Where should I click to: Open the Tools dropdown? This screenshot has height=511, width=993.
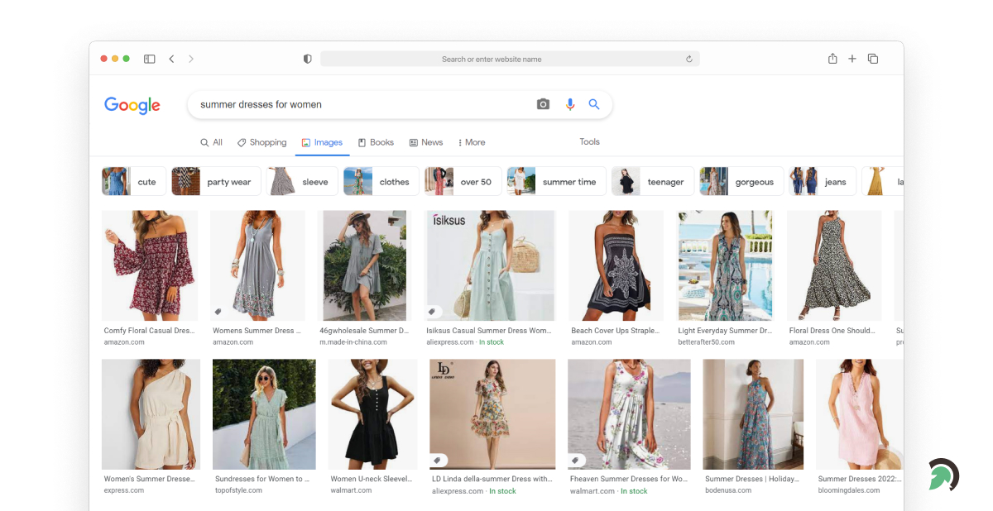(589, 141)
